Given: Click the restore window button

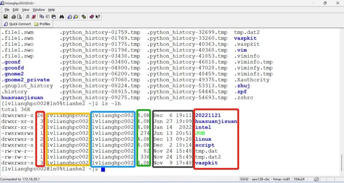Looking at the screenshot, I should pos(325,3).
